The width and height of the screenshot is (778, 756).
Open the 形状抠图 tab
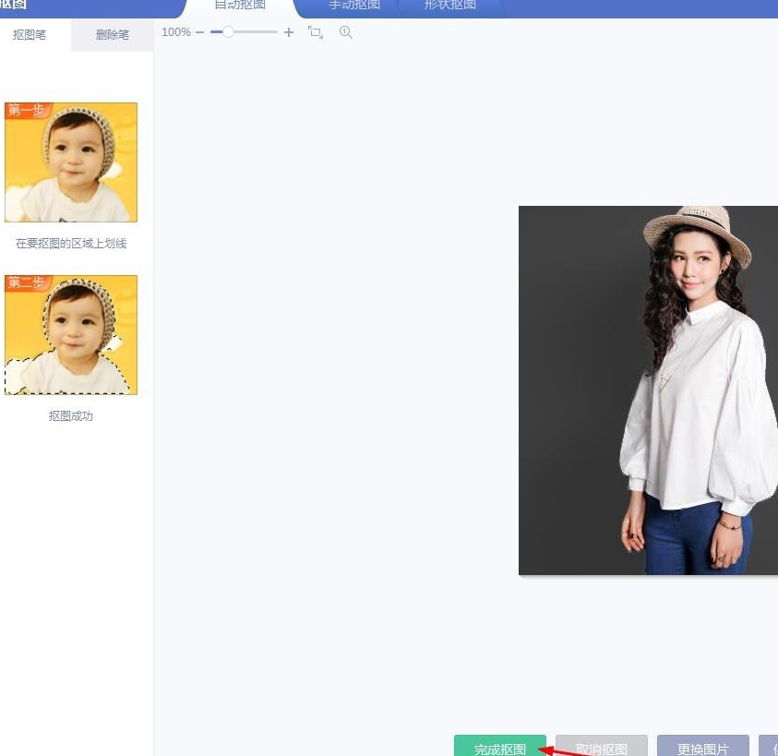[x=450, y=6]
